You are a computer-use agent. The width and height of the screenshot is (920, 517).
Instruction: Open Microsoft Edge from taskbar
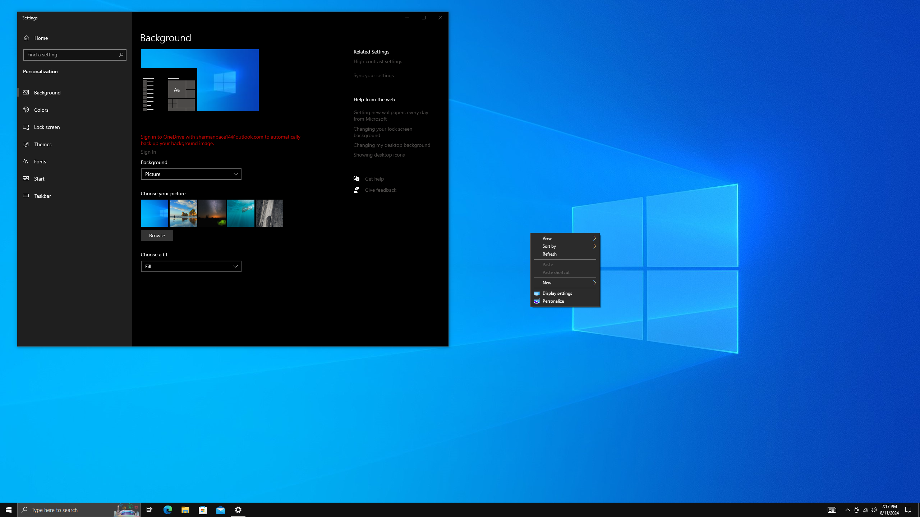pos(168,509)
